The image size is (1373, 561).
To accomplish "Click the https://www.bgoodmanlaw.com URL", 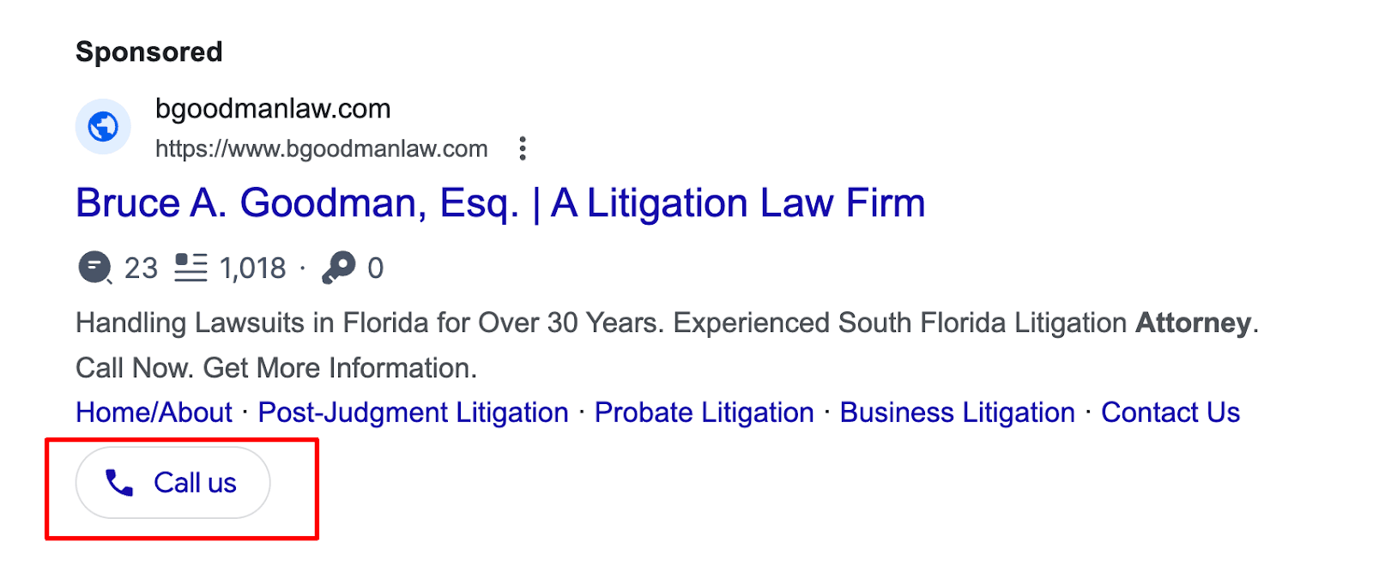I will [x=321, y=149].
